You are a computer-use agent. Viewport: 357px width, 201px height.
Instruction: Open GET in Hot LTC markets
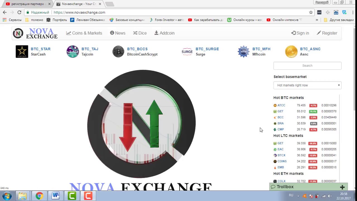point(280,143)
